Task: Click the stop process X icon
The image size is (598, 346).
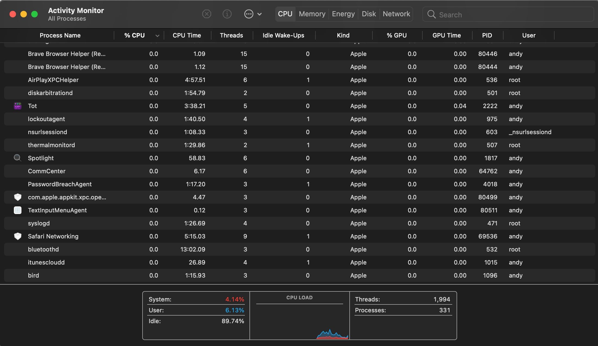Action: click(207, 14)
